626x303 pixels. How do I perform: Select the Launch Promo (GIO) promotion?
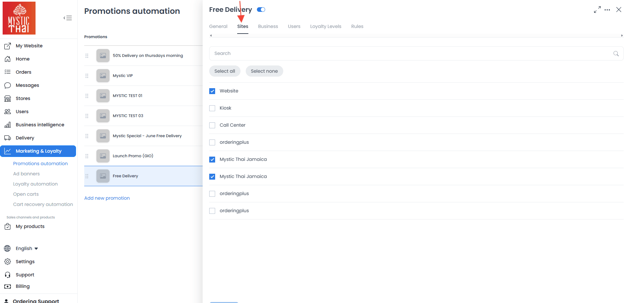pyautogui.click(x=143, y=156)
